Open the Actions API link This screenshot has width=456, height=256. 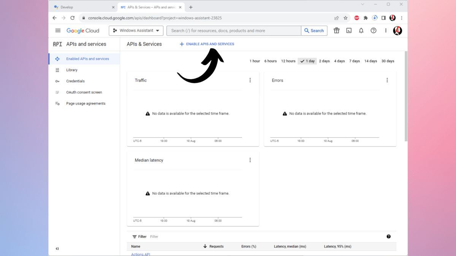tap(141, 254)
